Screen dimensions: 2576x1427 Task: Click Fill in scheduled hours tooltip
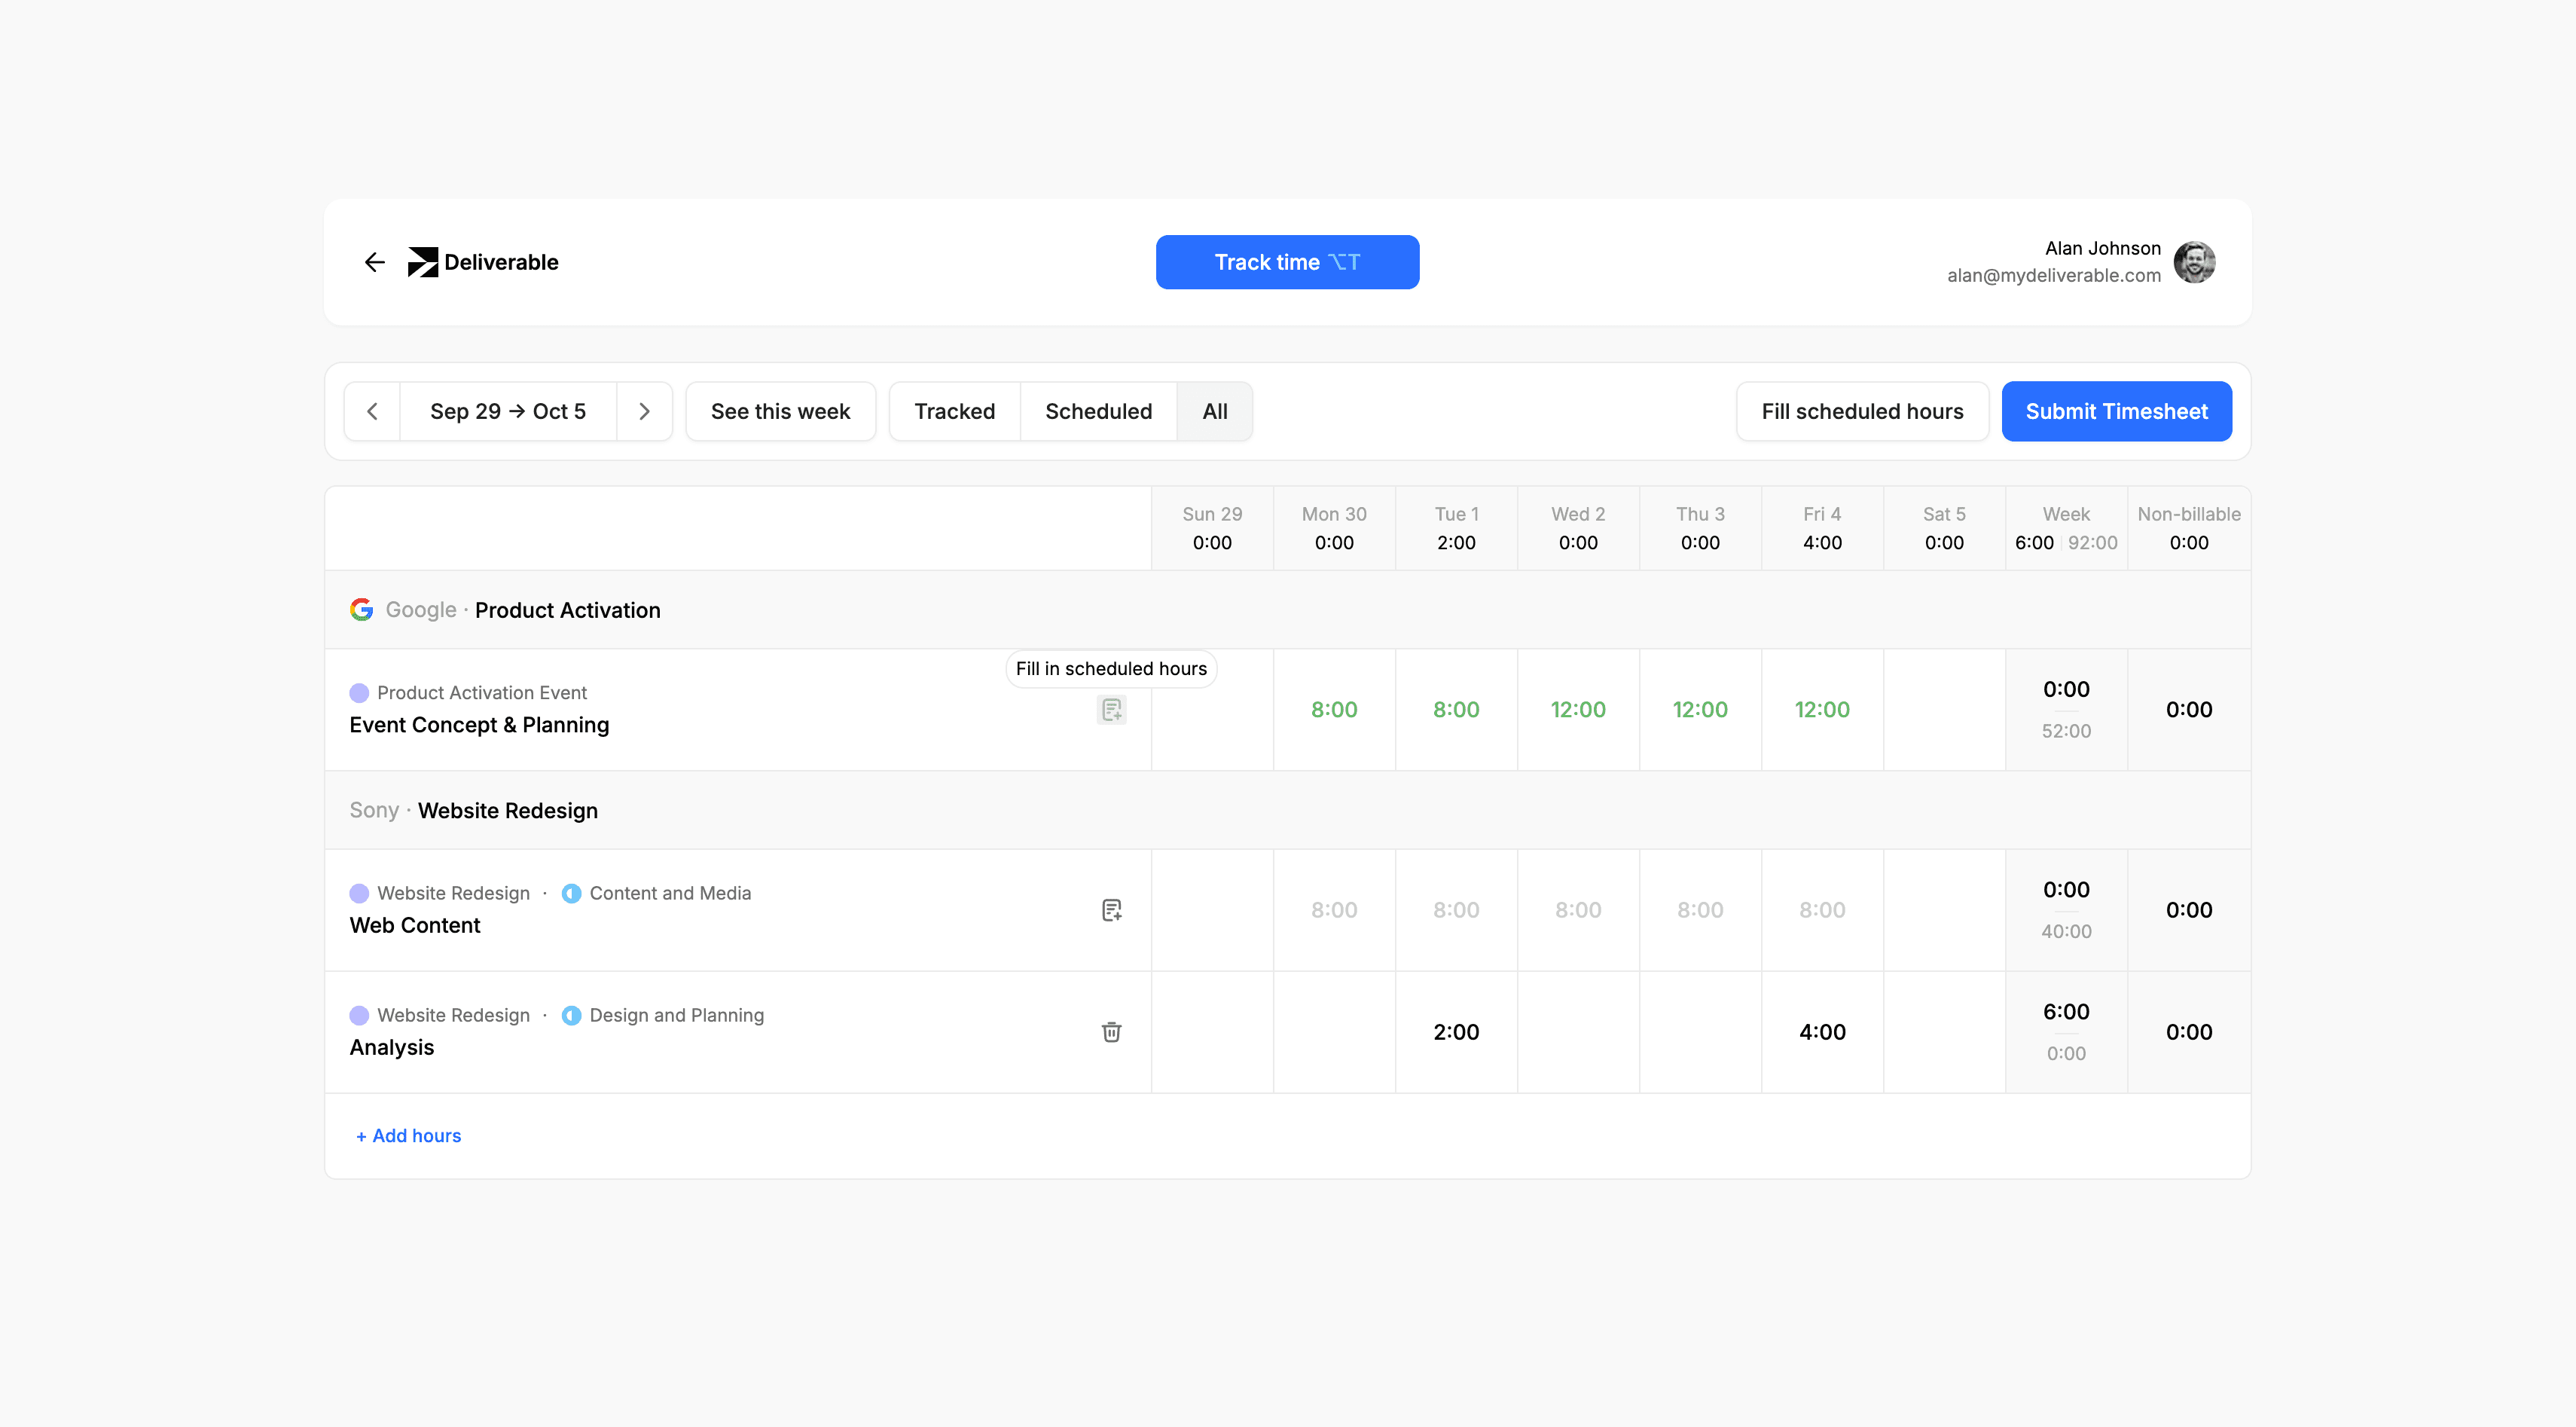click(x=1111, y=669)
